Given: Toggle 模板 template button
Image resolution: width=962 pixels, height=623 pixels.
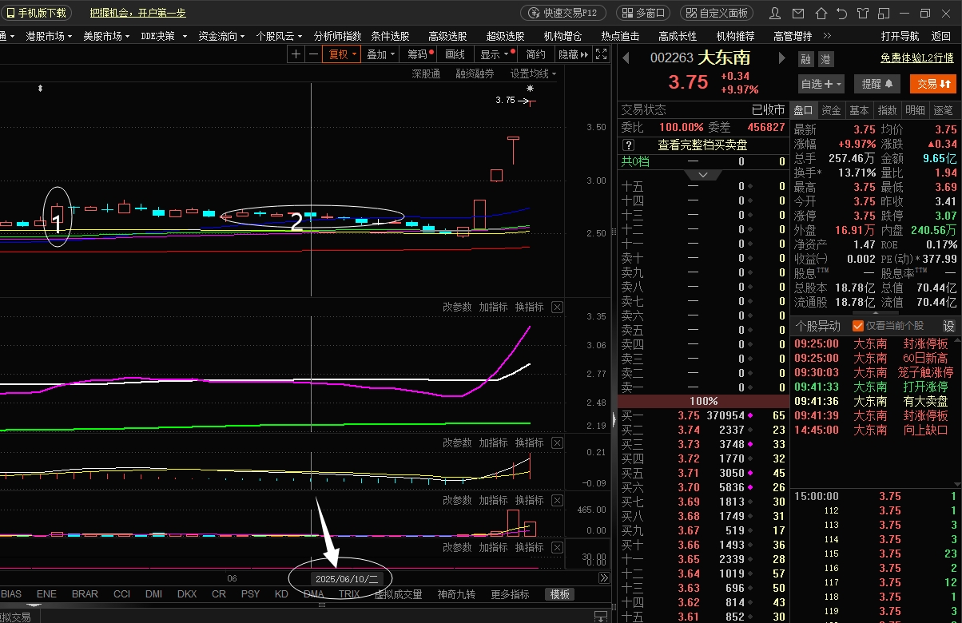Looking at the screenshot, I should [x=559, y=594].
